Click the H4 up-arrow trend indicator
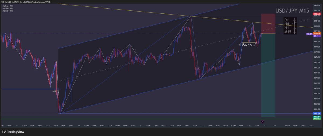Viewport: 323px width, 136px height. 295,24
